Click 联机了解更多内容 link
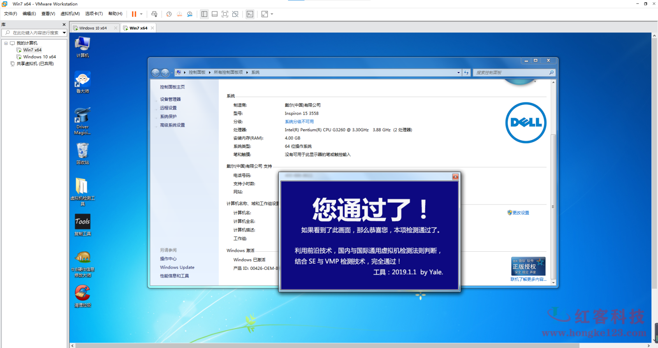658x348 pixels. [x=528, y=279]
